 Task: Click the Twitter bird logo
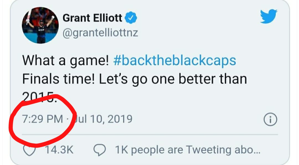tap(269, 16)
